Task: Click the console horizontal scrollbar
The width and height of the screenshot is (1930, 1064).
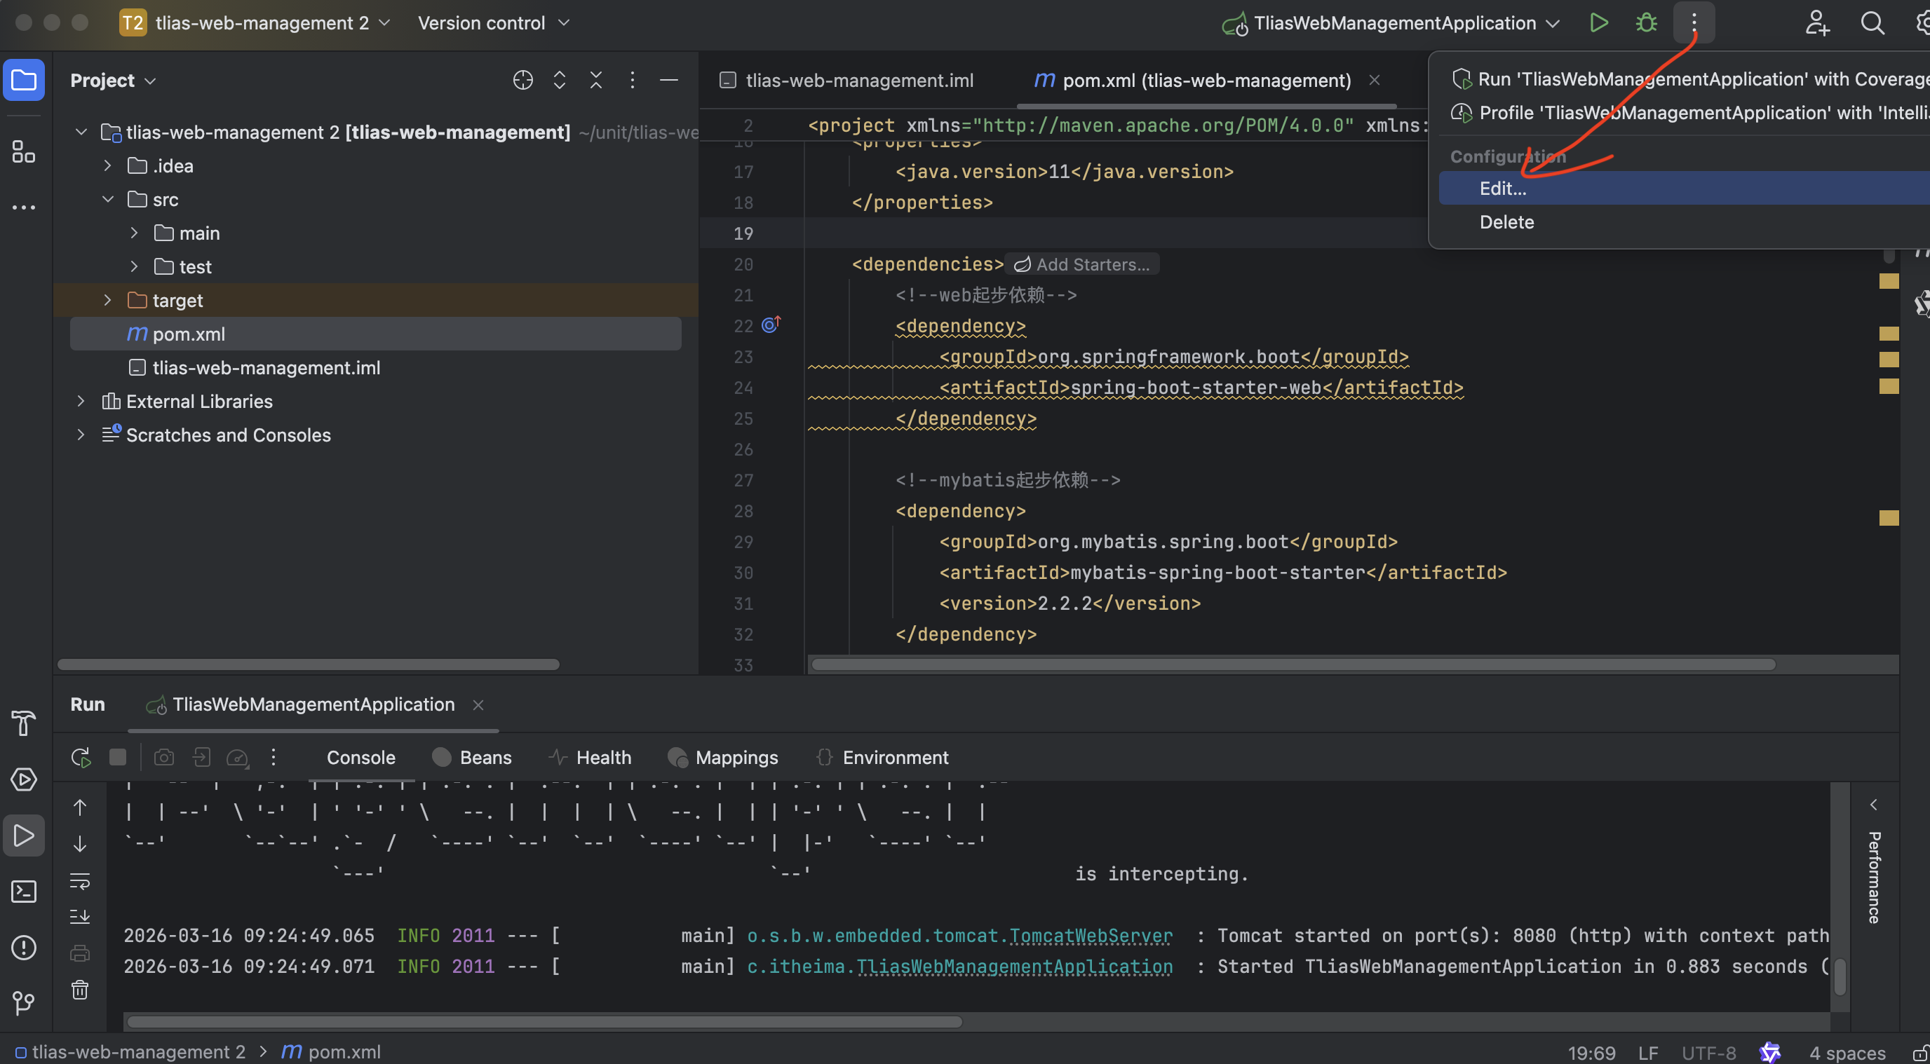Action: [544, 1021]
